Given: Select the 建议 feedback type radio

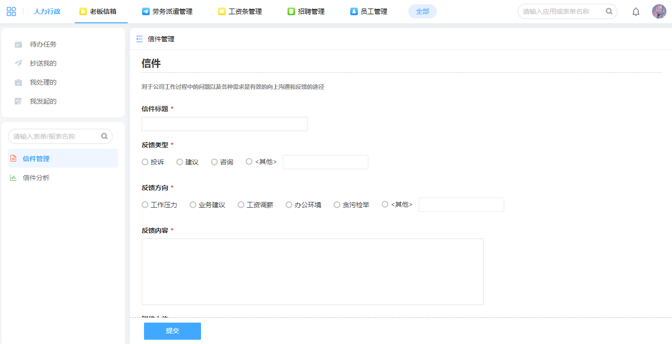Looking at the screenshot, I should click(x=180, y=162).
